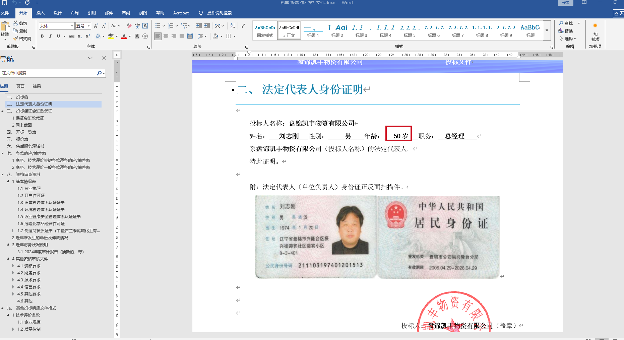This screenshot has width=624, height=340.
Task: Collapse the 八、资格审查资料 heading in navigation
Action: click(x=3, y=175)
